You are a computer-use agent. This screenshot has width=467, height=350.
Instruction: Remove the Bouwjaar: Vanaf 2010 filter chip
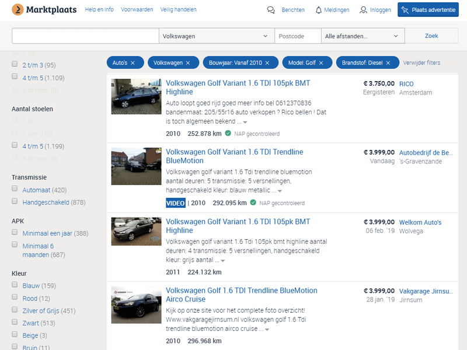coord(269,62)
